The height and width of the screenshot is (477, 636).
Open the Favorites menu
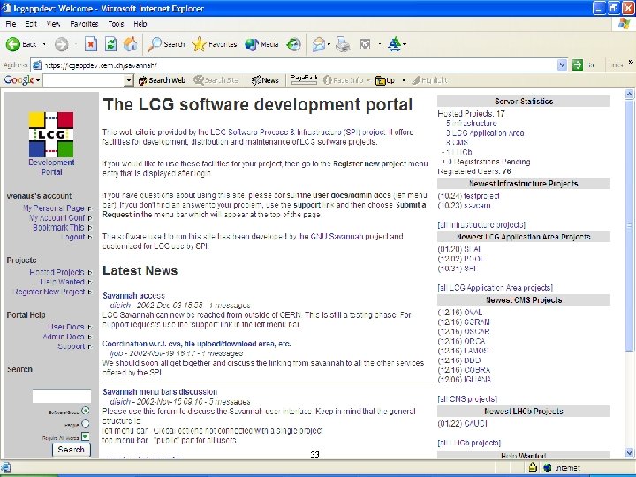[x=84, y=24]
